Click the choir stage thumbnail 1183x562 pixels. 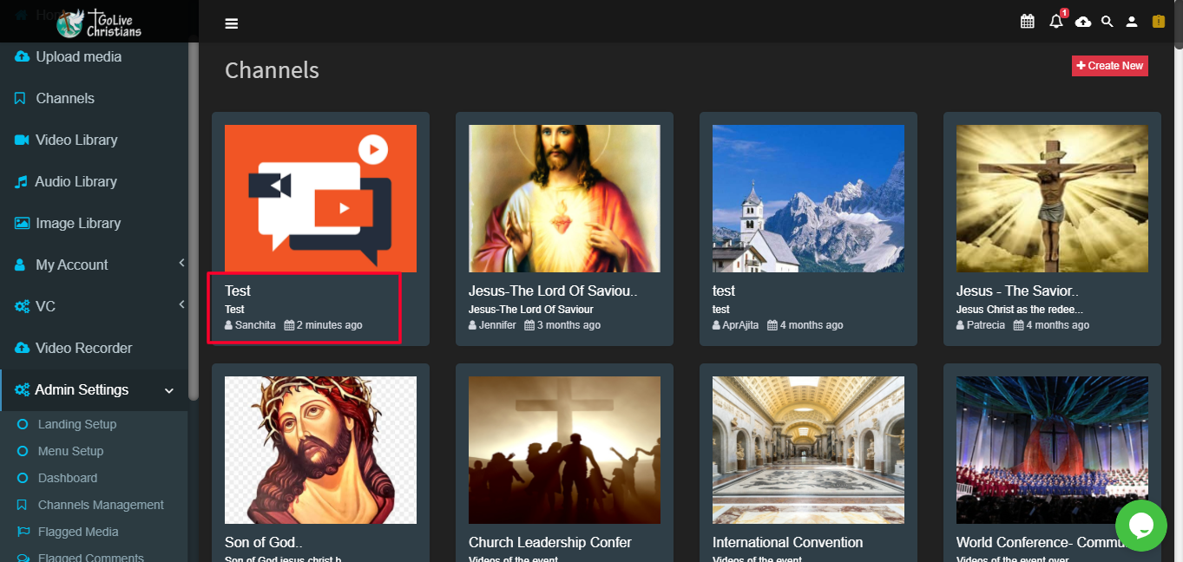1052,450
